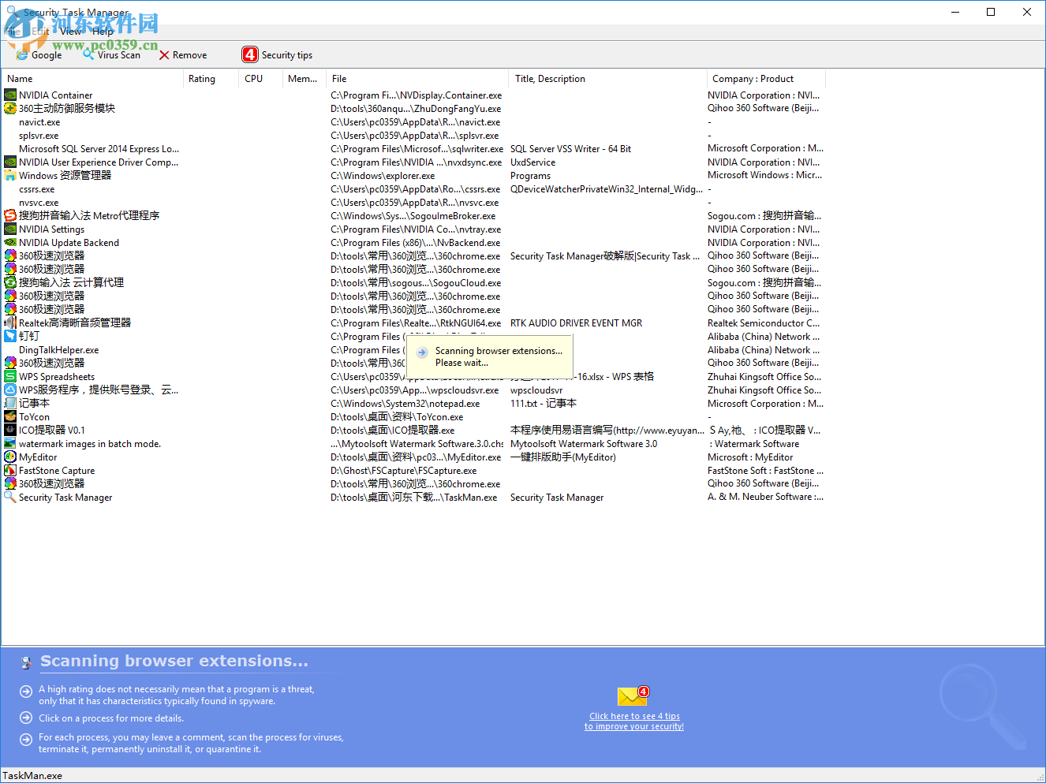
Task: Click the envelope icon with 4 badge
Action: click(633, 695)
